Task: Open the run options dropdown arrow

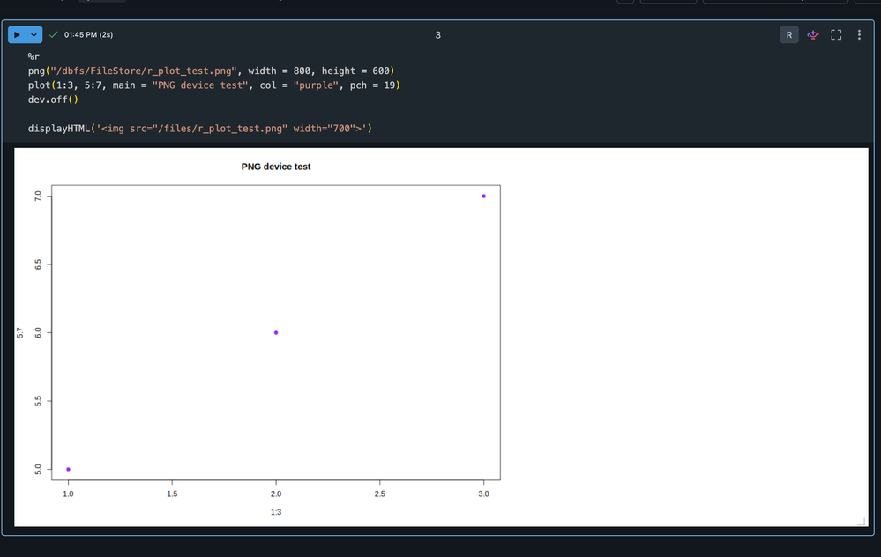Action: [34, 35]
